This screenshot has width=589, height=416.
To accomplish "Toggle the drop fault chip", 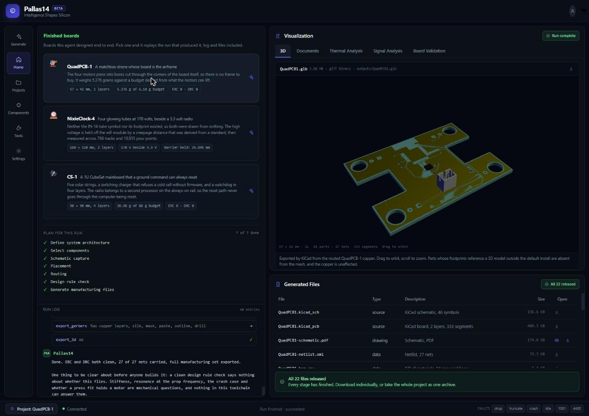I will tap(498, 408).
